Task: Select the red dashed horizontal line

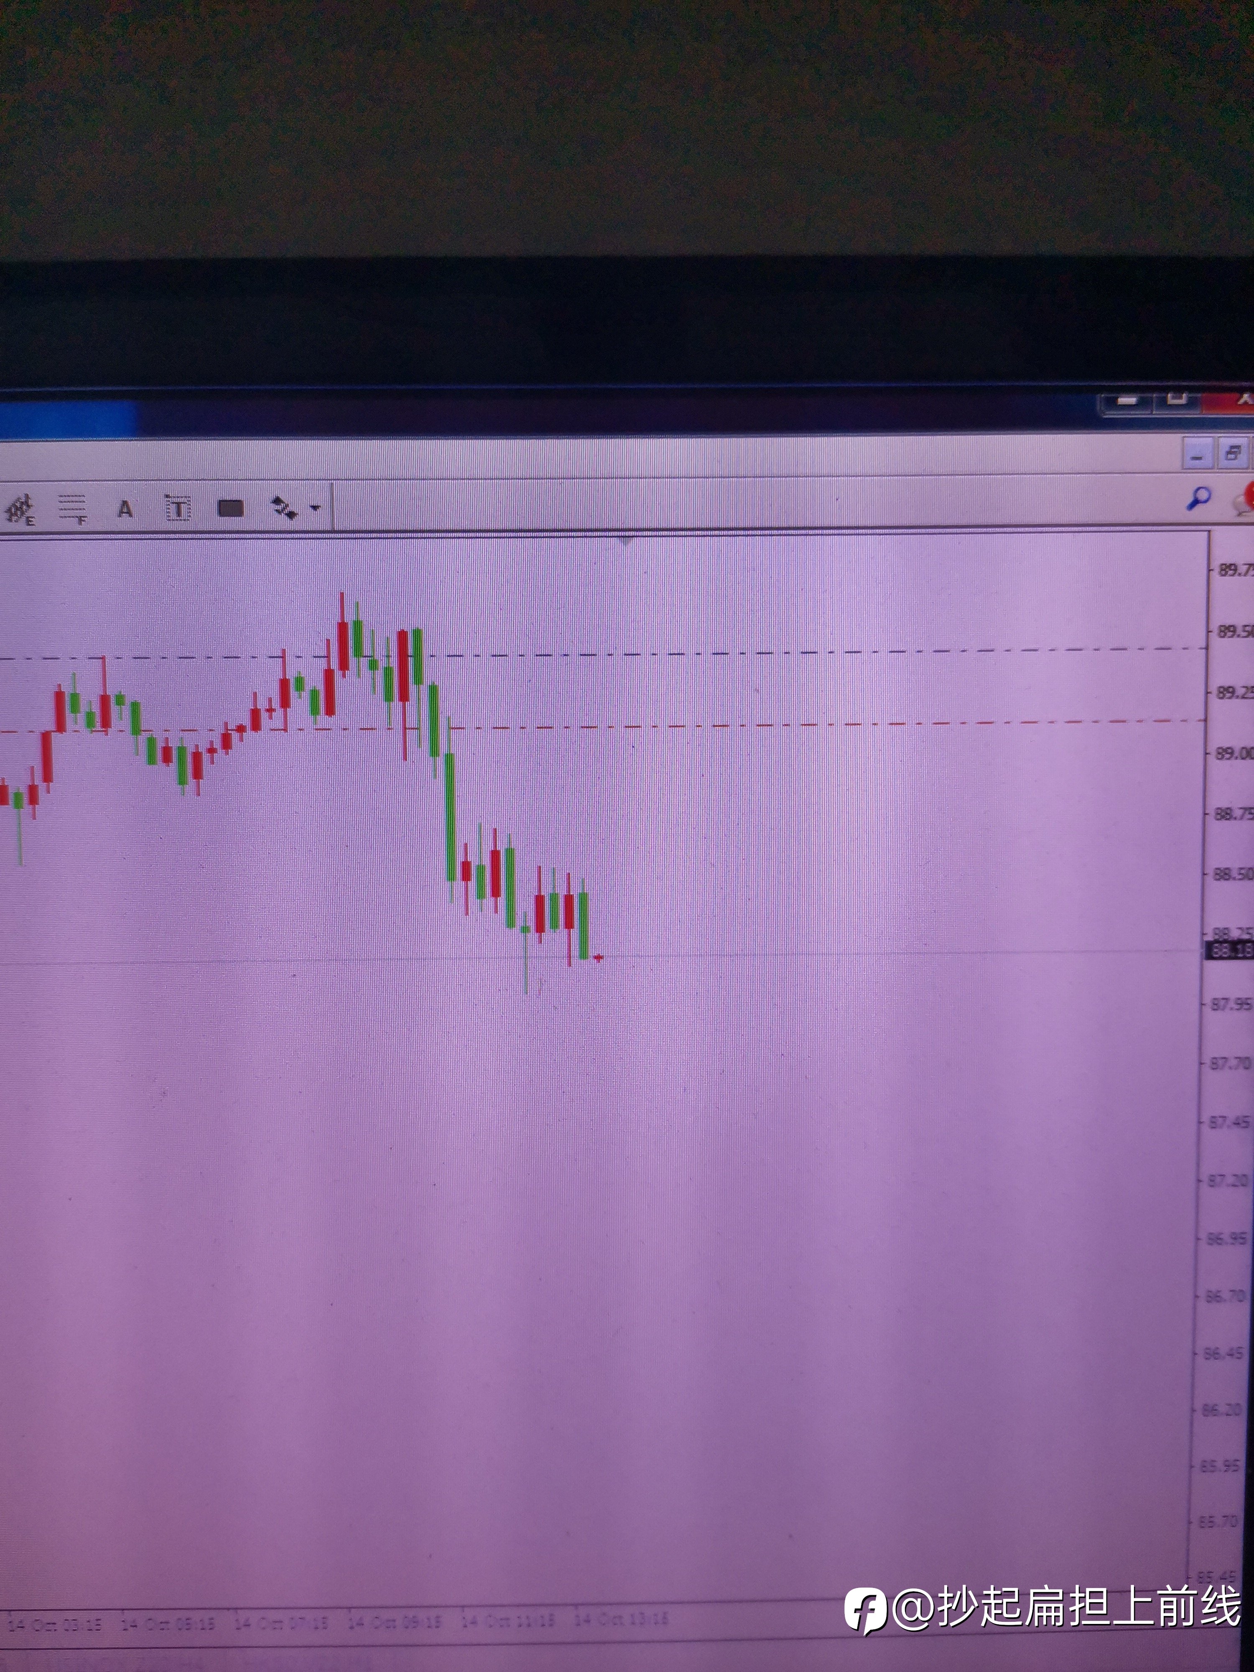Action: 603,726
